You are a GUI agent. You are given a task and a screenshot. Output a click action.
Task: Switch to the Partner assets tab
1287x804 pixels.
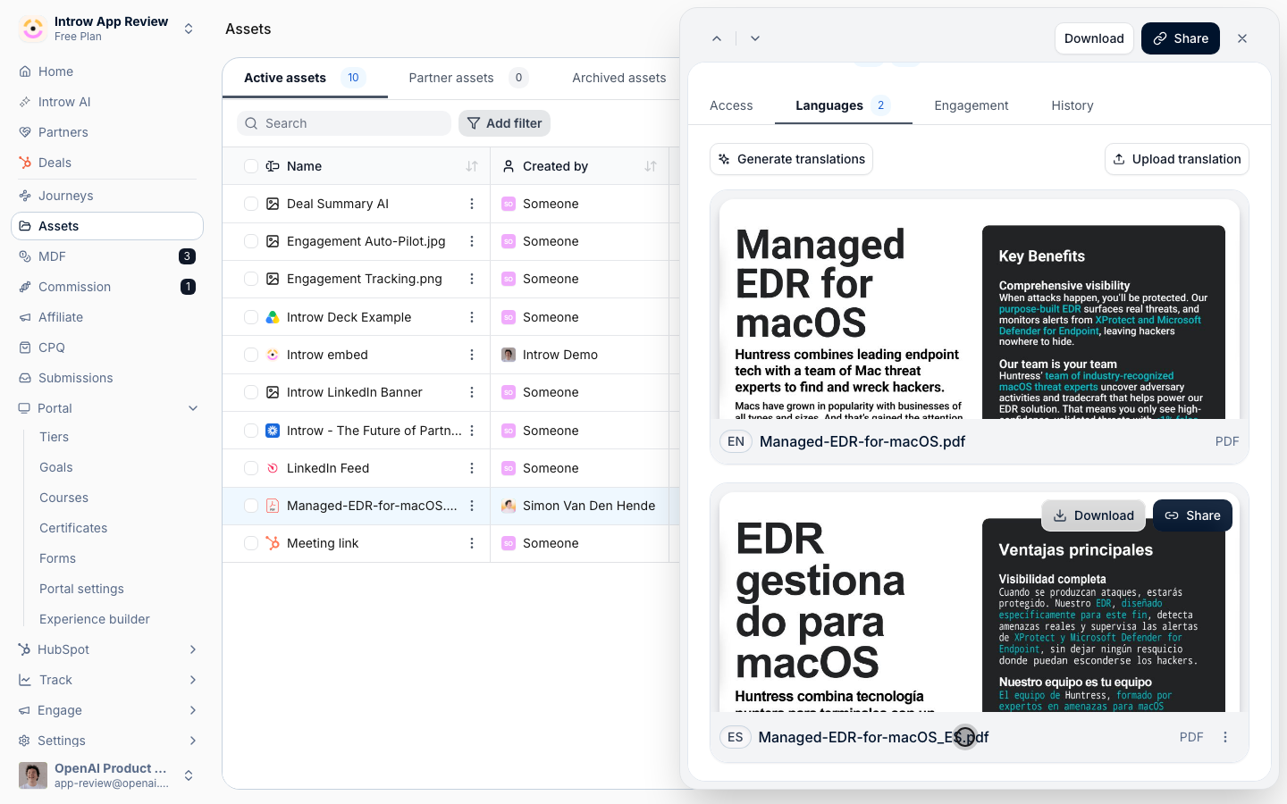(x=467, y=78)
